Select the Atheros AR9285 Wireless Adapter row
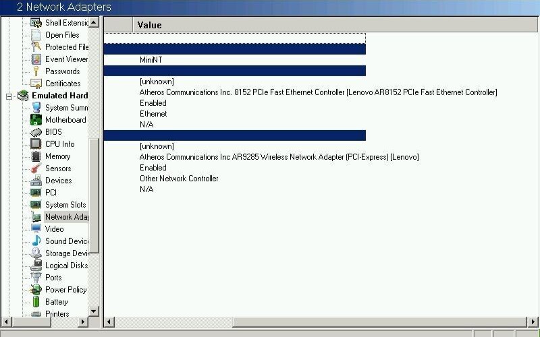Screen dimensions: 540x337 [x=279, y=157]
